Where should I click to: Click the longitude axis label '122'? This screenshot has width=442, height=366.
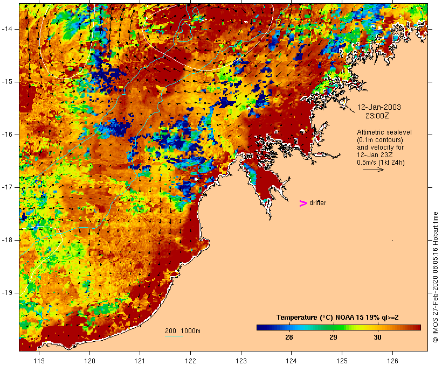pos(191,361)
